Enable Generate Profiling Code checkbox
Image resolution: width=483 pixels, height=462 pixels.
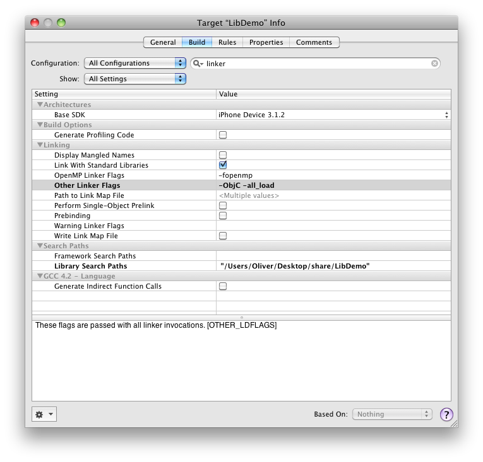[x=223, y=135]
